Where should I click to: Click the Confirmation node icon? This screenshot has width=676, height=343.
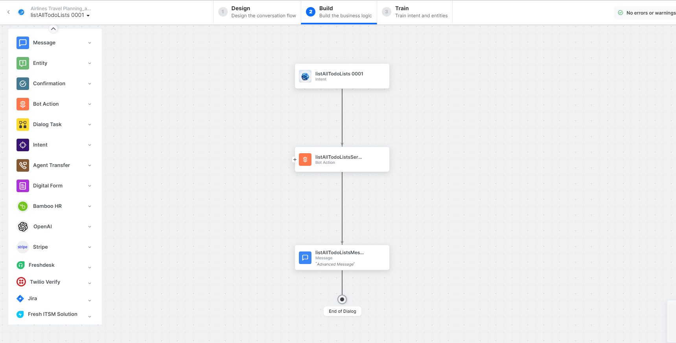click(x=23, y=84)
